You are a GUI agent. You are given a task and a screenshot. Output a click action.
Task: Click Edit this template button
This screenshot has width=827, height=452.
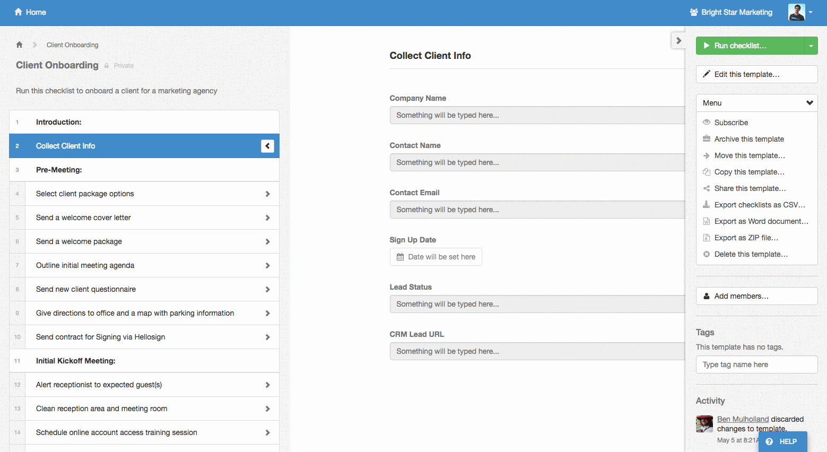[x=757, y=74]
